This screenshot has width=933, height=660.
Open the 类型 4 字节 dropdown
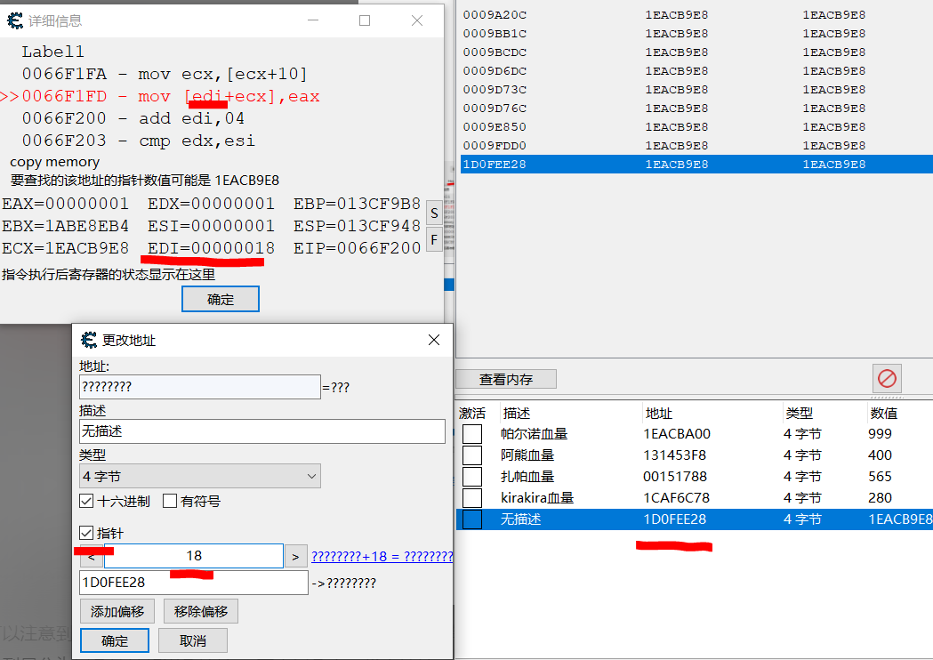[x=199, y=477]
